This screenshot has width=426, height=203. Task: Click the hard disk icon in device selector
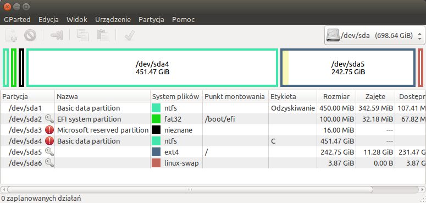click(x=333, y=35)
